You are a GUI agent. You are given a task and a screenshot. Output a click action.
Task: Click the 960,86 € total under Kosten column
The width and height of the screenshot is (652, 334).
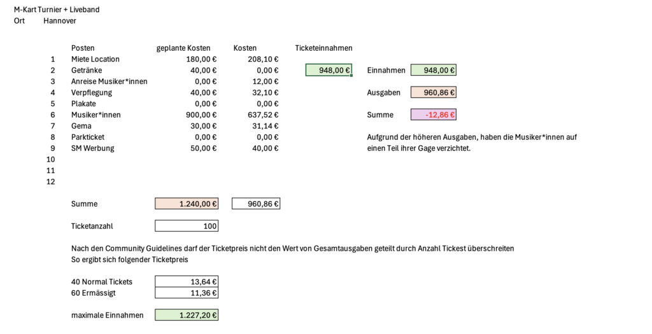click(256, 204)
